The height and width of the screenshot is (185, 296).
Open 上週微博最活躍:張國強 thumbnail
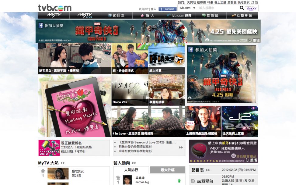(x=203, y=121)
